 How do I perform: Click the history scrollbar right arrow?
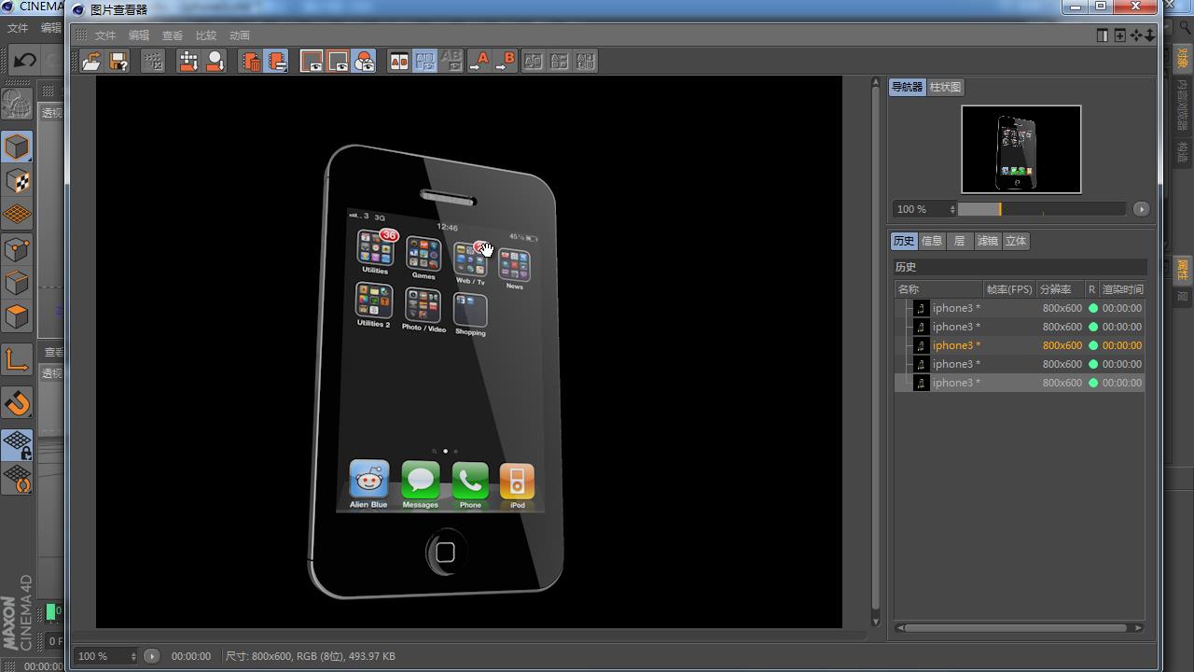[x=1139, y=627]
